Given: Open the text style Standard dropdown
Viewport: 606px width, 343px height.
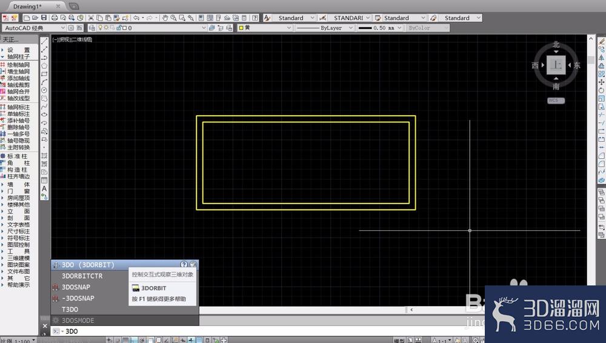Looking at the screenshot, I should click(x=312, y=18).
